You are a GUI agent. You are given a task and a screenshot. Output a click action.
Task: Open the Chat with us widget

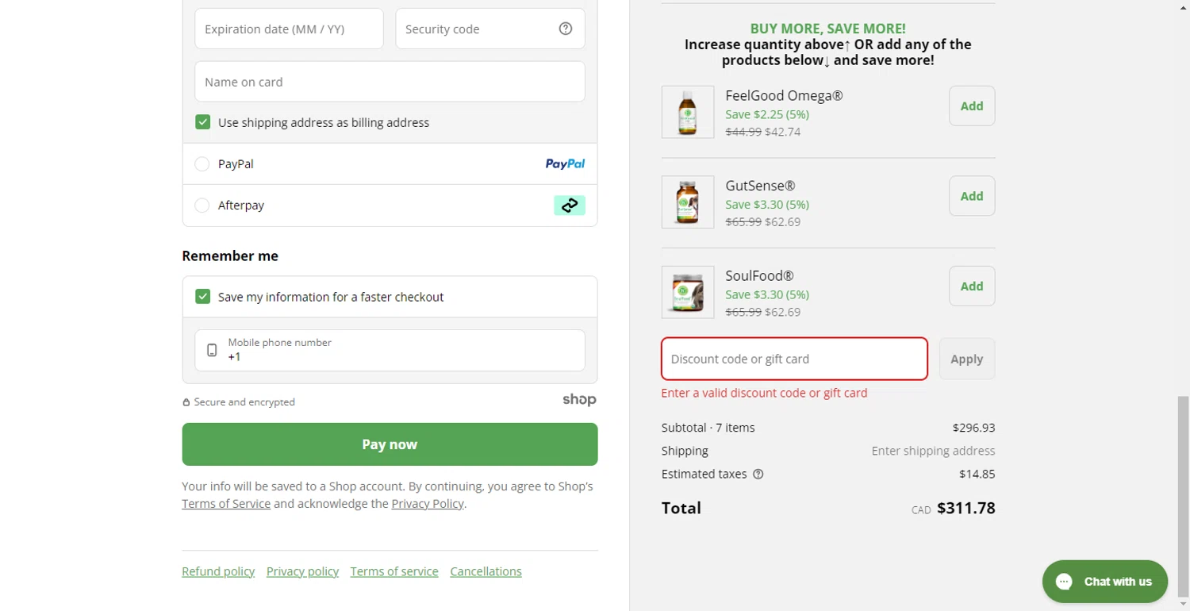1104,582
